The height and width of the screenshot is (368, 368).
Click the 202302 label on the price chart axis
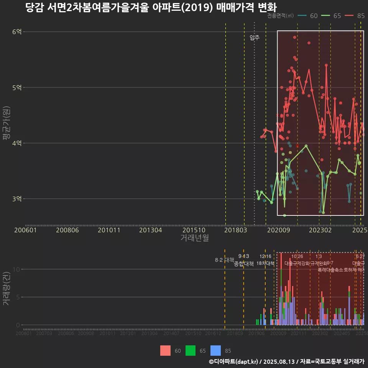pos(320,230)
